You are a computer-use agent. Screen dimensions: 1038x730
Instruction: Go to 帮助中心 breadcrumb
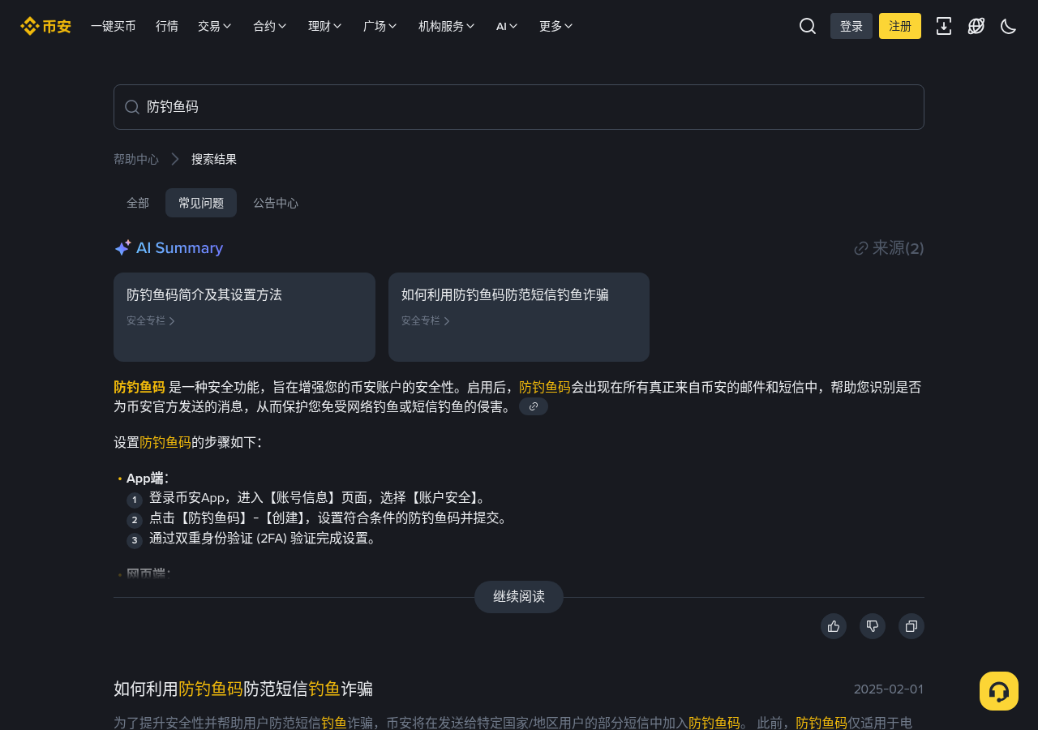point(136,159)
